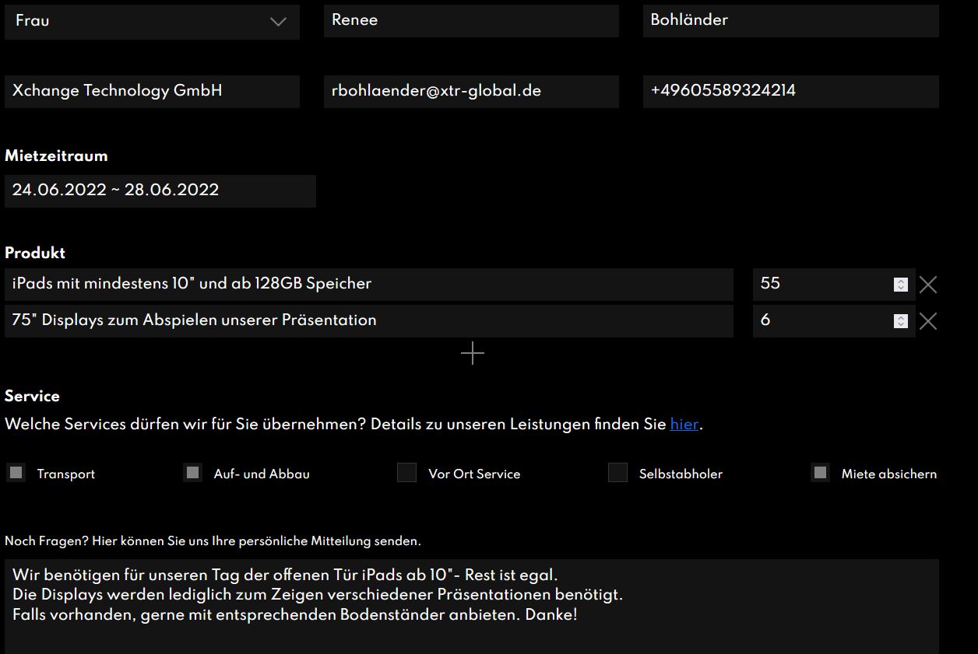This screenshot has height=654, width=978.
Task: Click the iPads quantity stepper arrows
Action: pos(900,285)
